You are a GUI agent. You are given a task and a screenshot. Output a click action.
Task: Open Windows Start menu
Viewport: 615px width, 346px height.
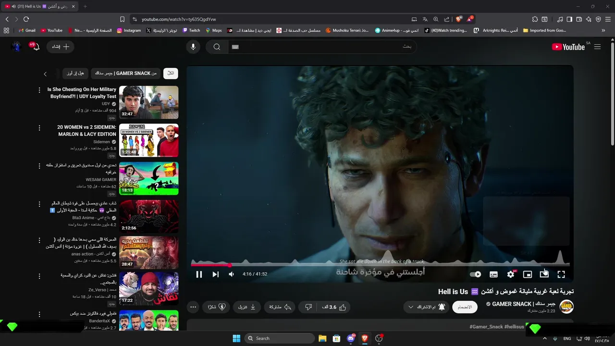(236, 338)
